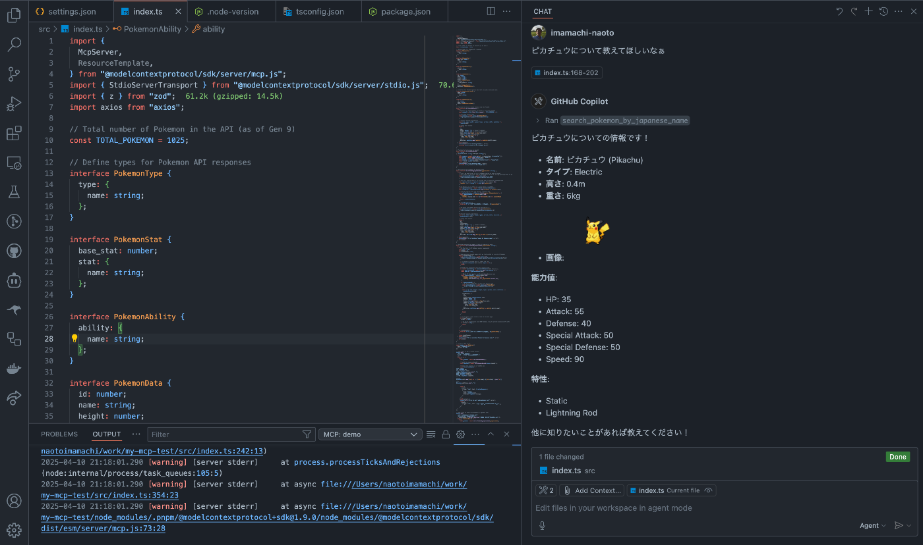Open the MCP: demo output channel dropdown

(x=370, y=434)
